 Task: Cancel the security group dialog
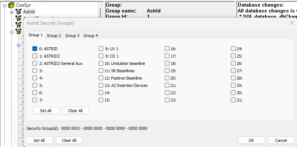pos(281,140)
